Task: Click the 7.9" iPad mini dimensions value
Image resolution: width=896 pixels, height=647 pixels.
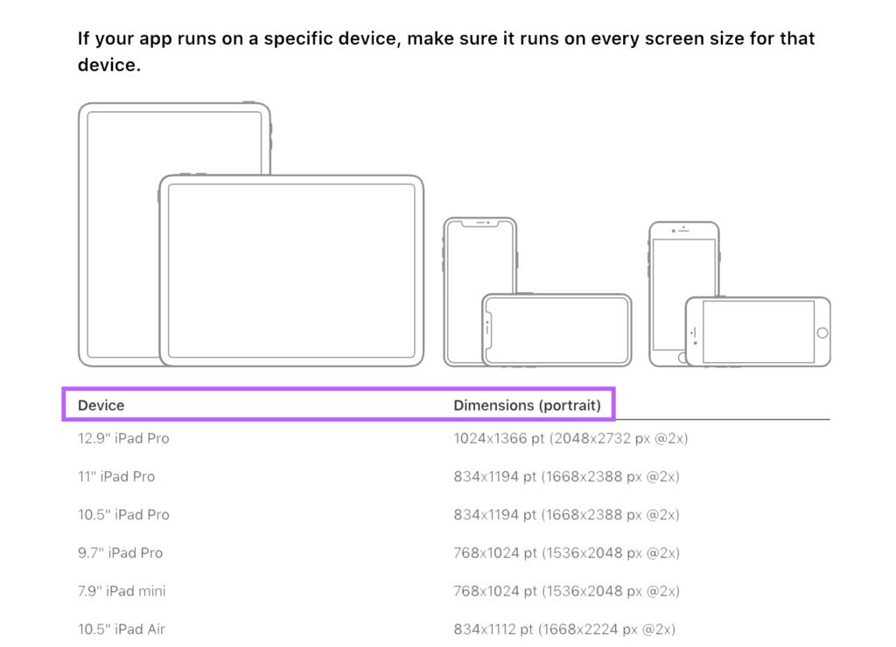Action: pos(566,591)
